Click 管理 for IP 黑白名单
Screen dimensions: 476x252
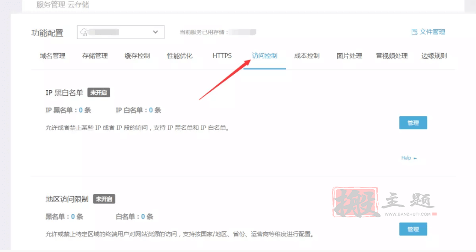[x=413, y=123]
